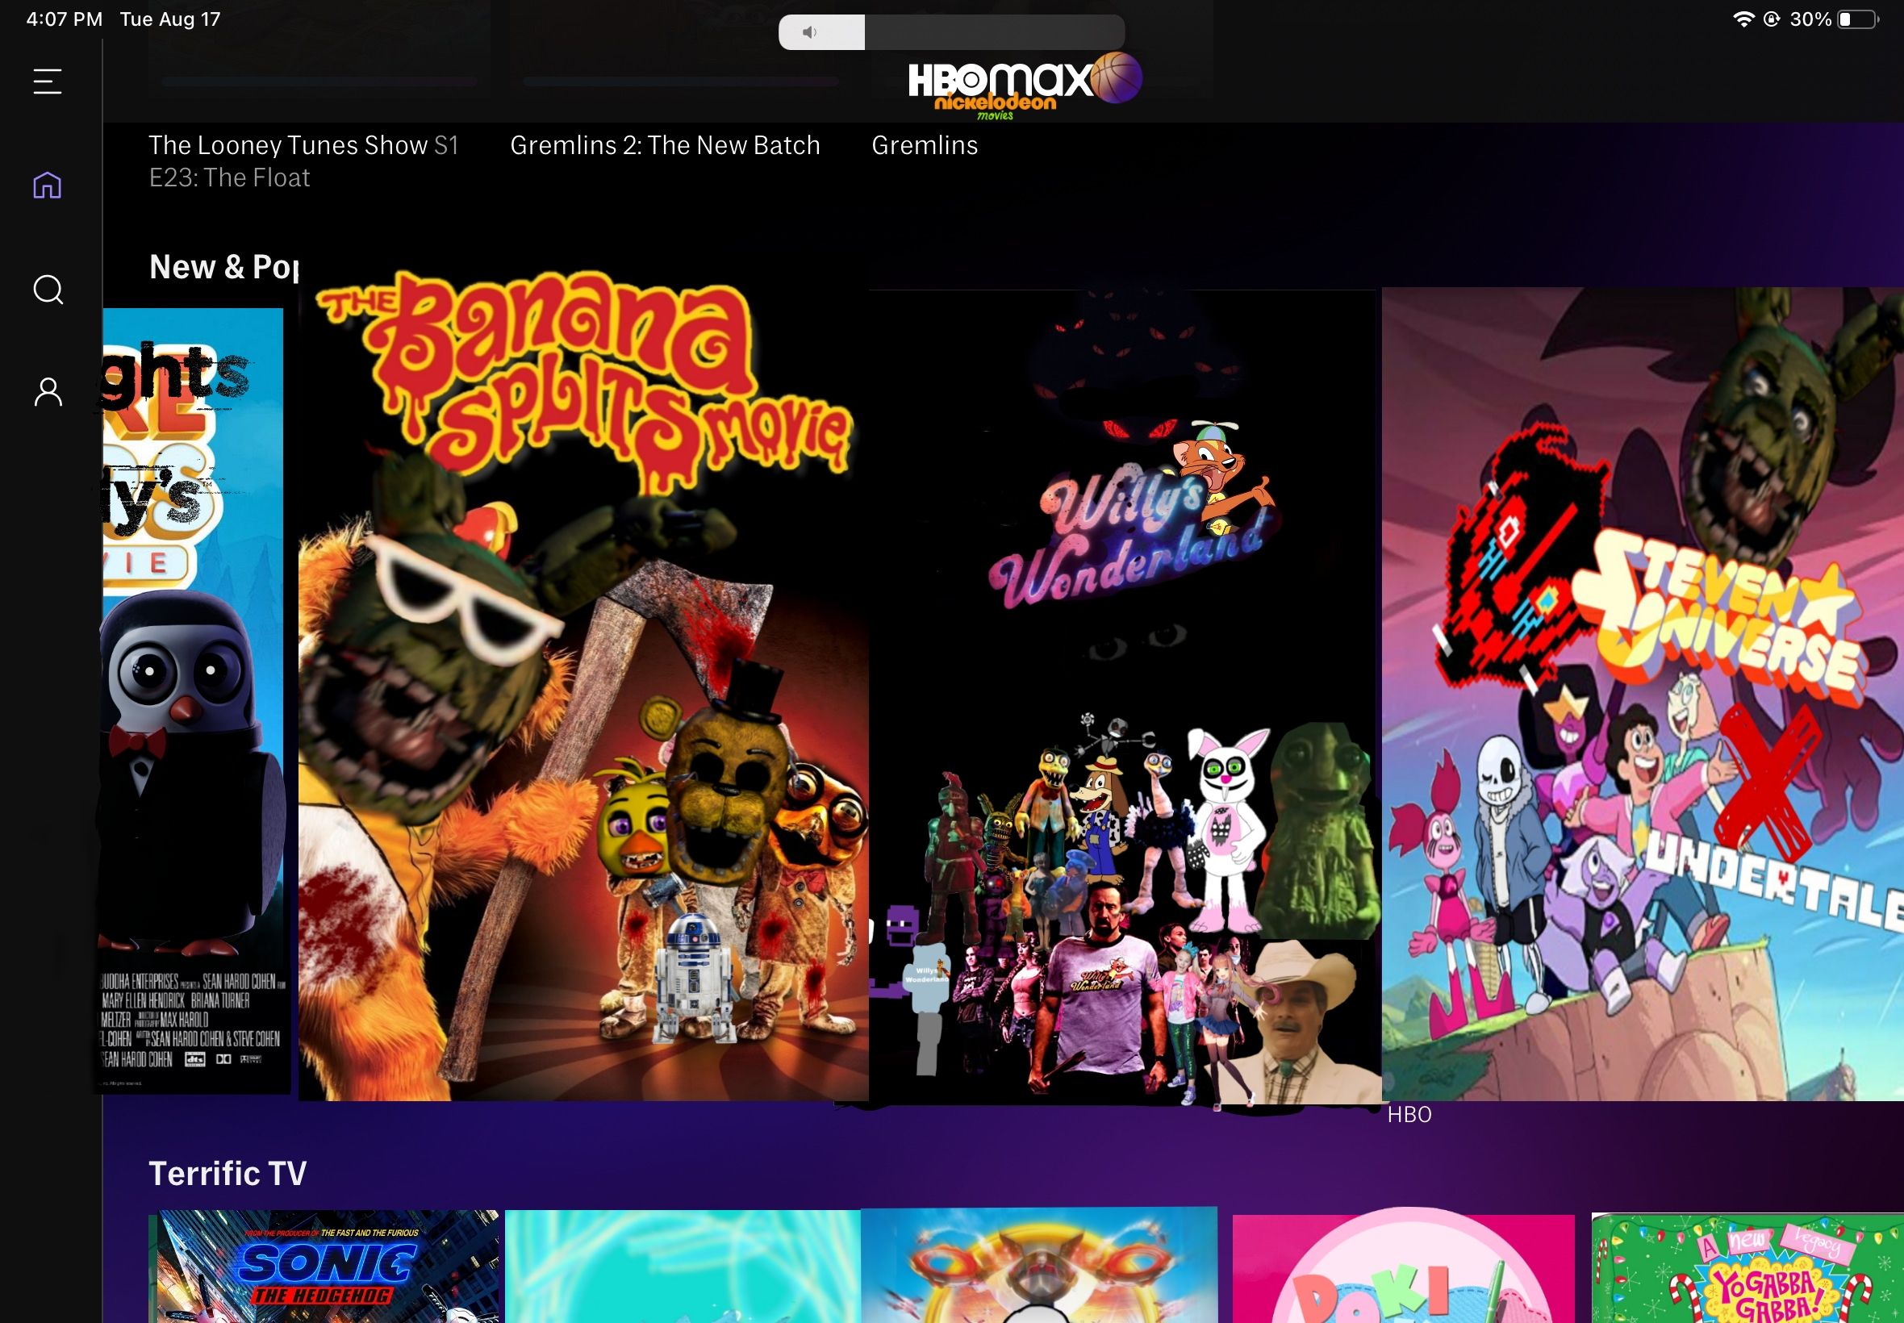Seek the Gremlins 2 progress bar
The height and width of the screenshot is (1323, 1904).
pyautogui.click(x=681, y=82)
